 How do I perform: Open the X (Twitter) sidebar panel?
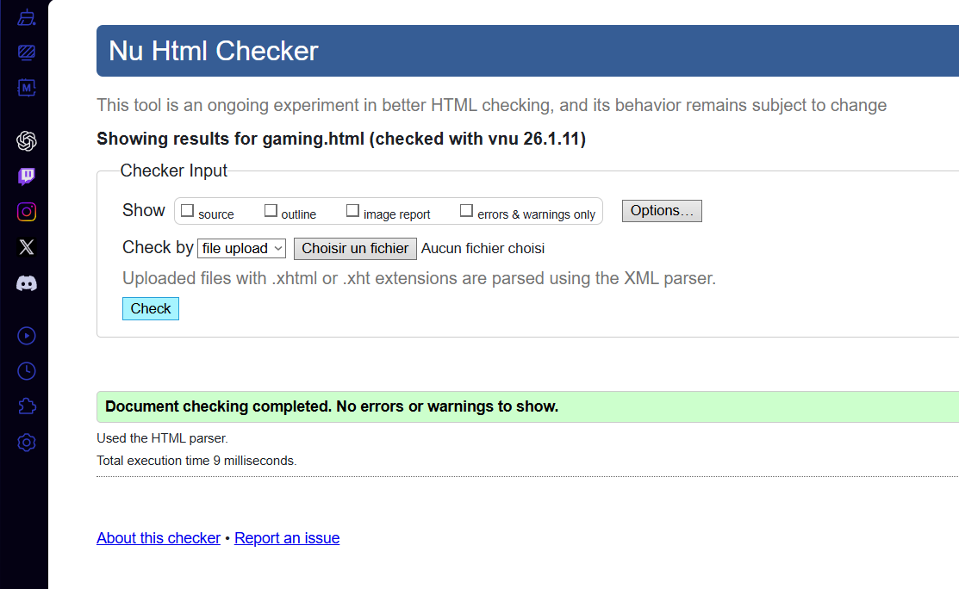tap(27, 248)
